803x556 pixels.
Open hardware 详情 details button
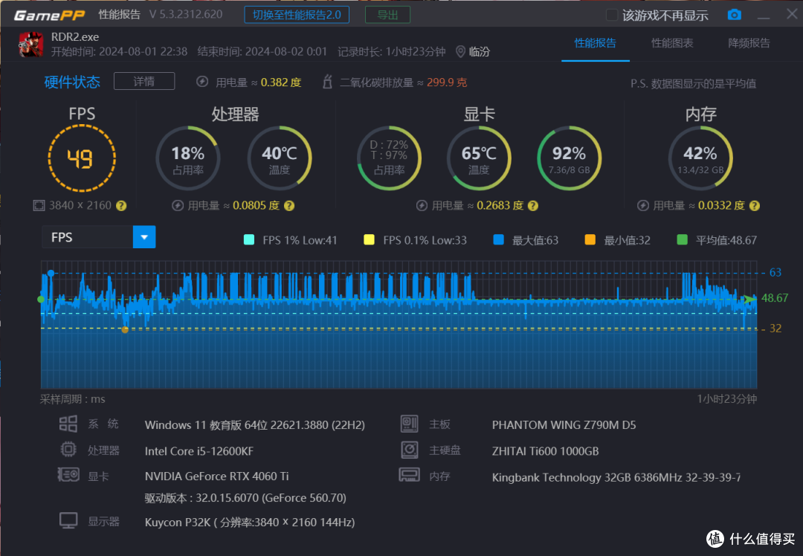144,82
